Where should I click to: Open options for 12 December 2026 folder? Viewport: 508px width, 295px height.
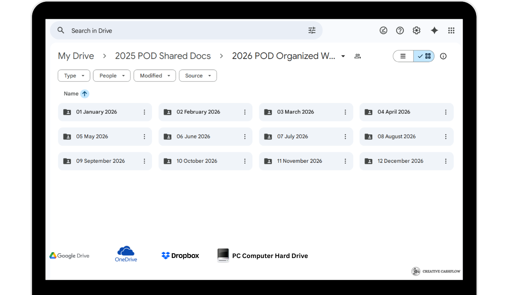click(445, 161)
